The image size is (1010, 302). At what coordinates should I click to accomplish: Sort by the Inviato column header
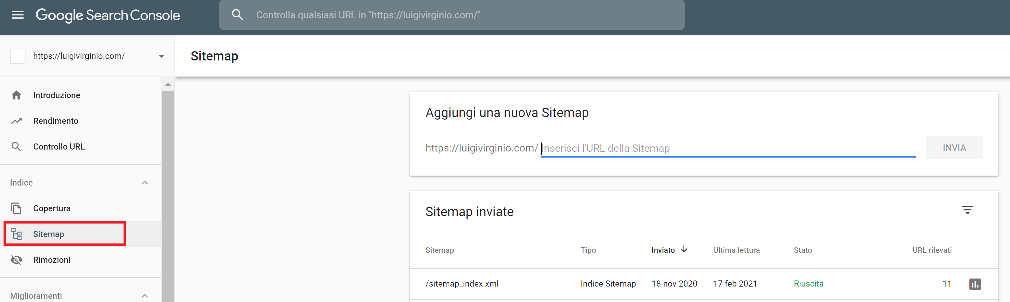[663, 250]
